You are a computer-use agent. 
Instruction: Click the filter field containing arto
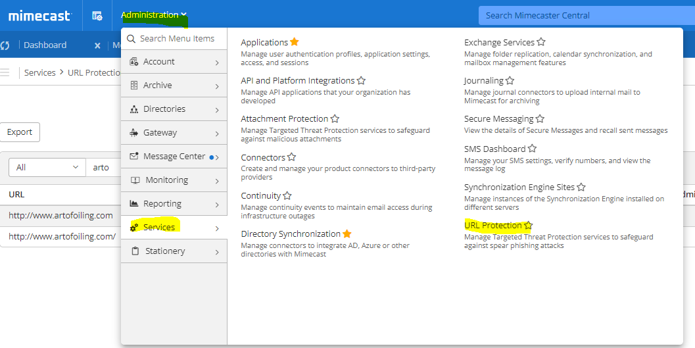click(x=104, y=167)
